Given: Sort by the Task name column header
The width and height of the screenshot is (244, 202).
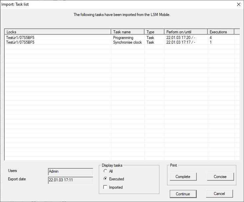Looking at the screenshot, I should (x=127, y=32).
